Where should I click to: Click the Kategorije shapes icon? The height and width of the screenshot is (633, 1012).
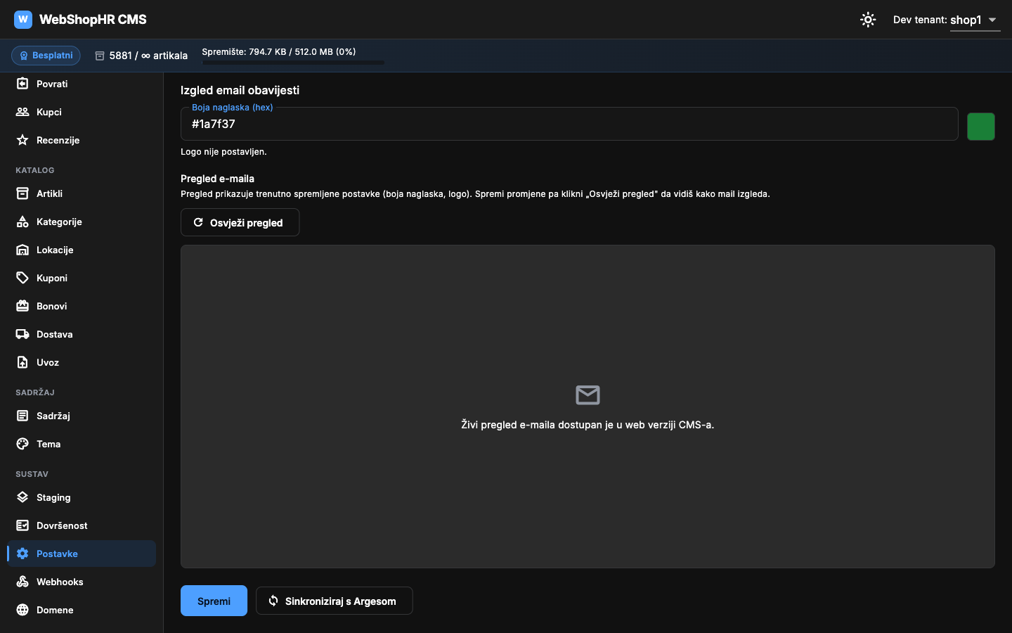pos(22,222)
